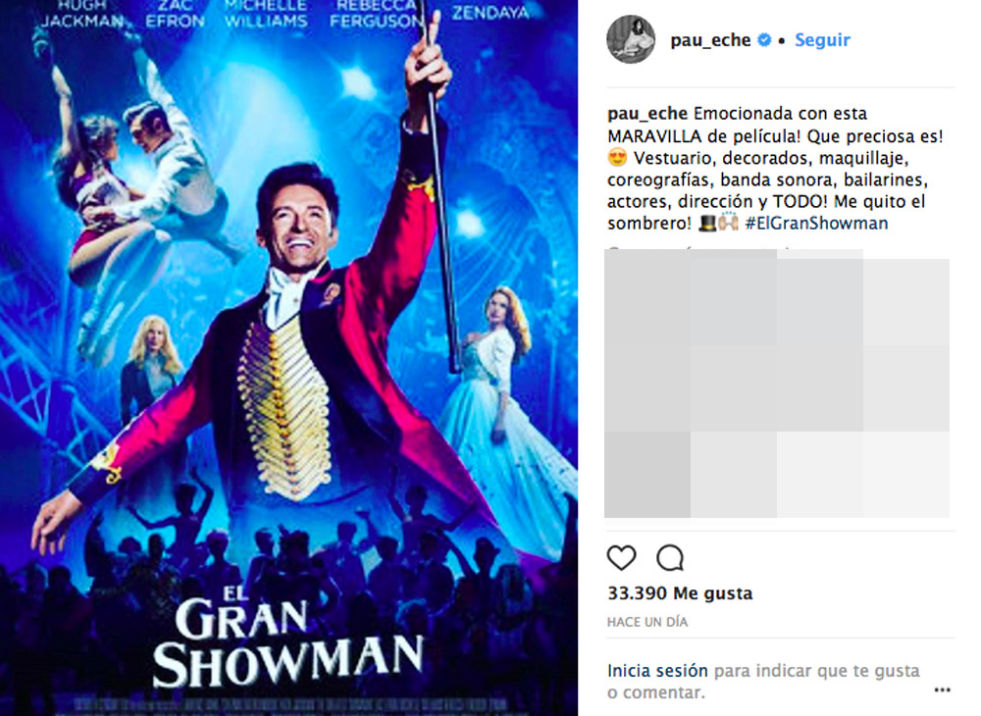Open pau_eche username in the post header
The height and width of the screenshot is (716, 981).
pos(710,40)
